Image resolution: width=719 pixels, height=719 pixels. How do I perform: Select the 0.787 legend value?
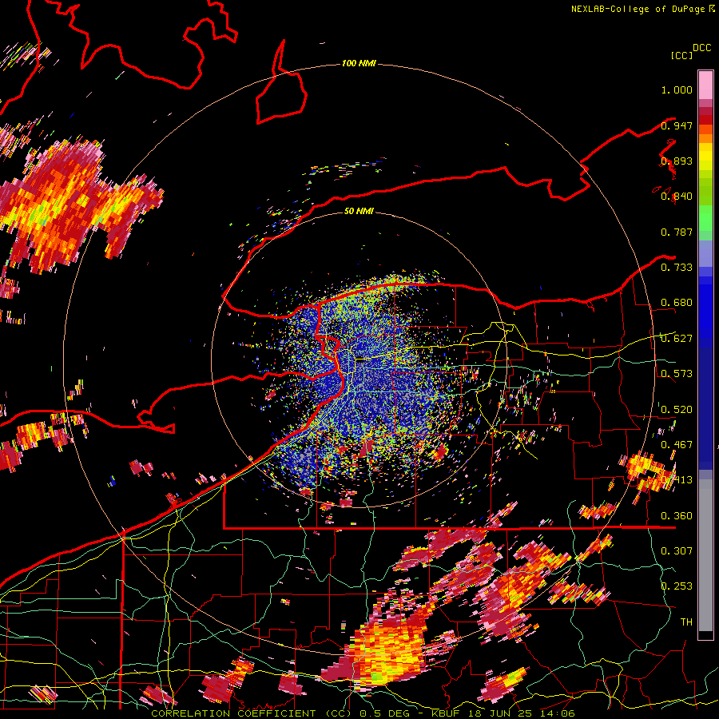[677, 232]
